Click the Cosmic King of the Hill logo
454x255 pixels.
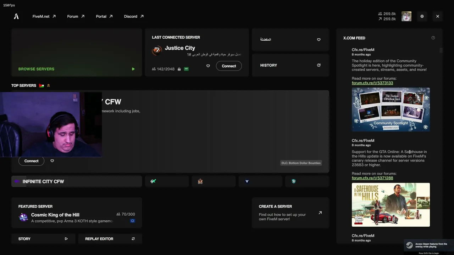[x=23, y=217]
